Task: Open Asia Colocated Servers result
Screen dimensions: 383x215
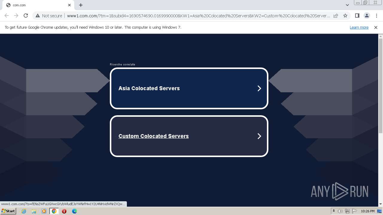Action: point(189,88)
